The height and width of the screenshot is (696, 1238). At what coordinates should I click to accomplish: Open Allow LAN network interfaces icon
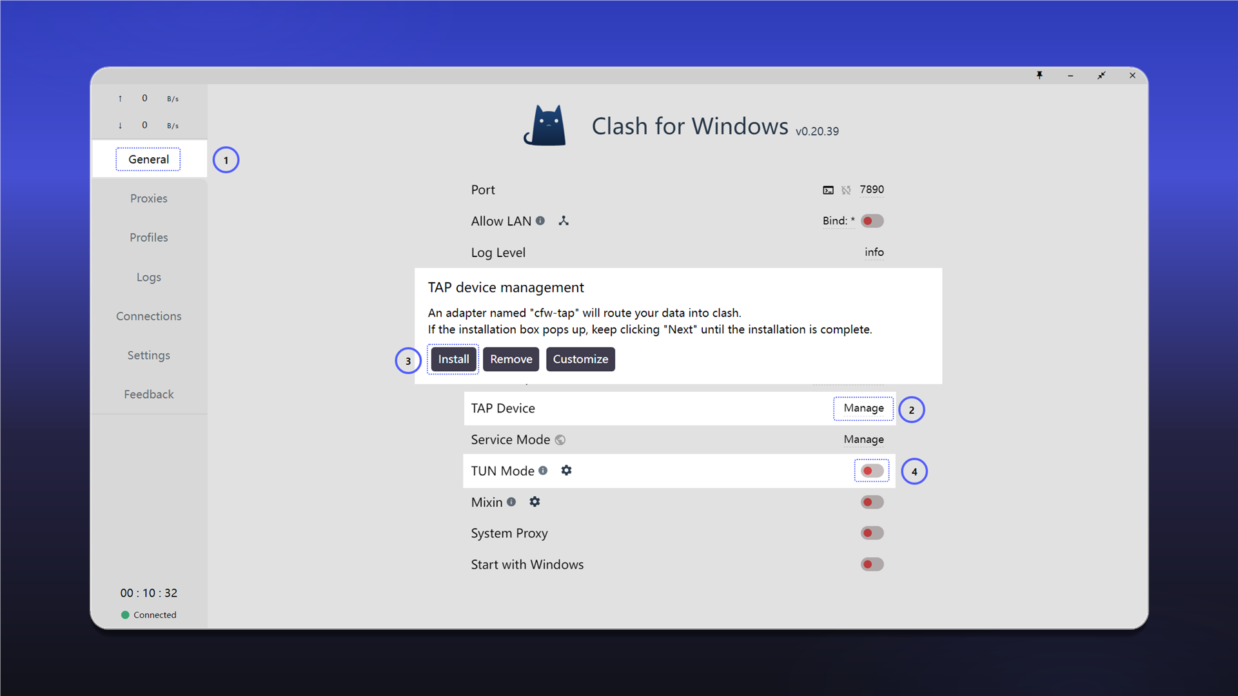[x=564, y=220]
